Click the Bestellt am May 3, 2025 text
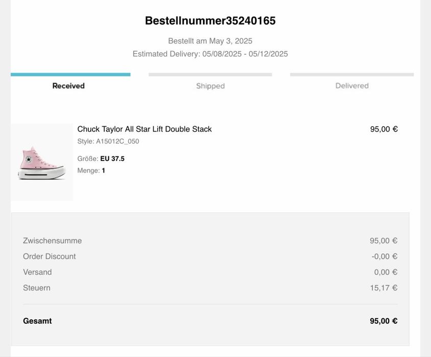431x357 pixels. tap(210, 41)
